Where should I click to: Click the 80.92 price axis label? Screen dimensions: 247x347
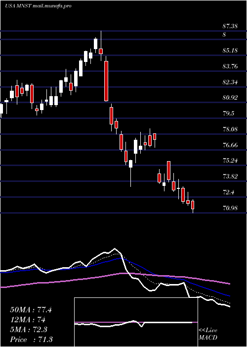point(230,98)
